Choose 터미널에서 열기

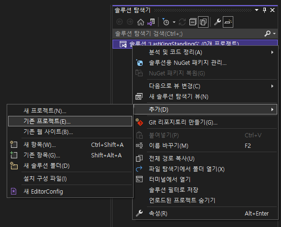pyautogui.click(x=205, y=179)
